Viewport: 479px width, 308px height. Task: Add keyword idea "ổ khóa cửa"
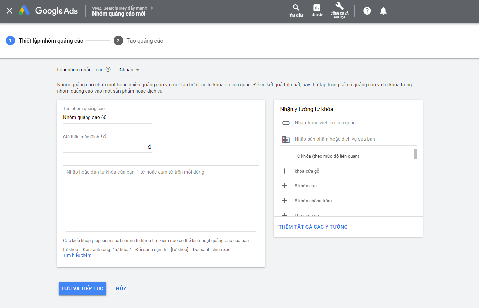pyautogui.click(x=284, y=186)
